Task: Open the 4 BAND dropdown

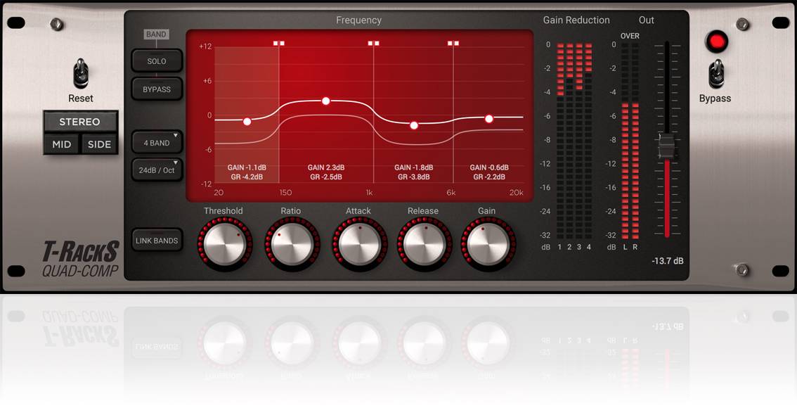Action: (157, 143)
